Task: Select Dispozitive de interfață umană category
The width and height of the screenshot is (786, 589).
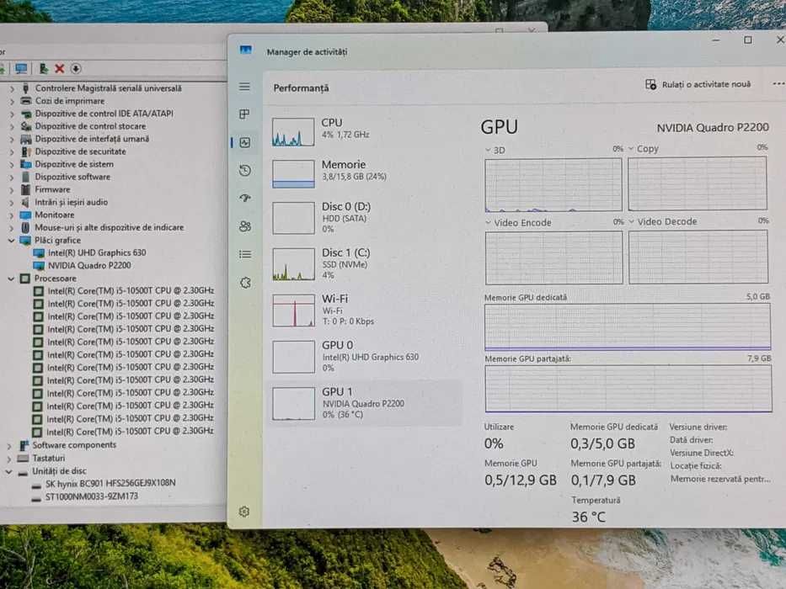Action: 92,139
